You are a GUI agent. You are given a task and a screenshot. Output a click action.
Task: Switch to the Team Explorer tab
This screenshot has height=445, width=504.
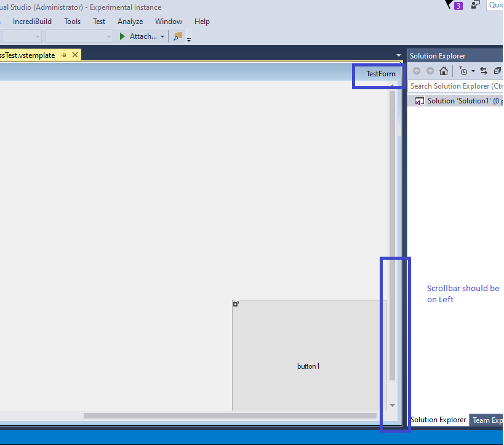pos(488,420)
